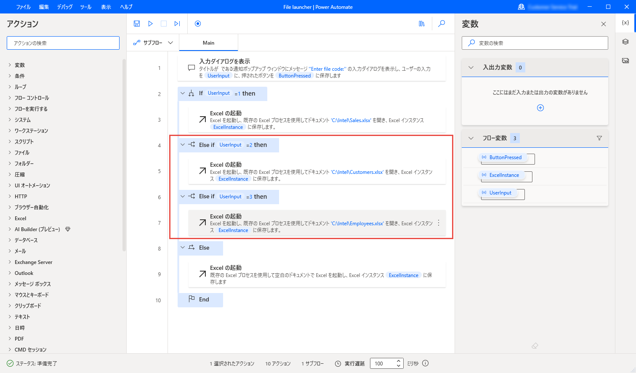636x373 pixels.
Task: Open the ヘルプ menu
Action: pyautogui.click(x=126, y=7)
